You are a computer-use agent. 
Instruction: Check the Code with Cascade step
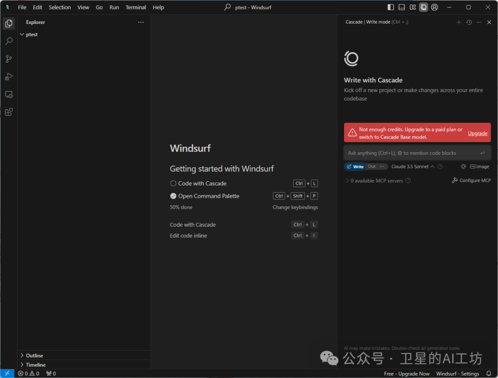click(x=173, y=183)
